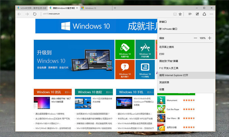This screenshot has height=137, width=229.
Task: Open 通过桌面看懂Windows 10新特性 link
Action: pyautogui.click(x=50, y=114)
